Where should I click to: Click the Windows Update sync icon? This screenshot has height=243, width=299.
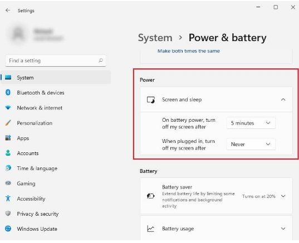click(8, 229)
